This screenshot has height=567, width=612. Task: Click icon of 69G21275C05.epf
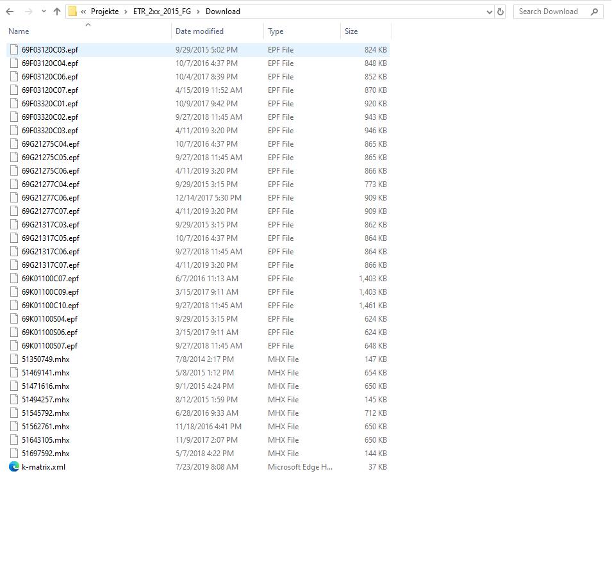click(14, 157)
